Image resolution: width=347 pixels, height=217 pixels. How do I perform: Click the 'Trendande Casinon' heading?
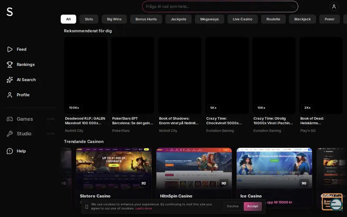[84, 141]
